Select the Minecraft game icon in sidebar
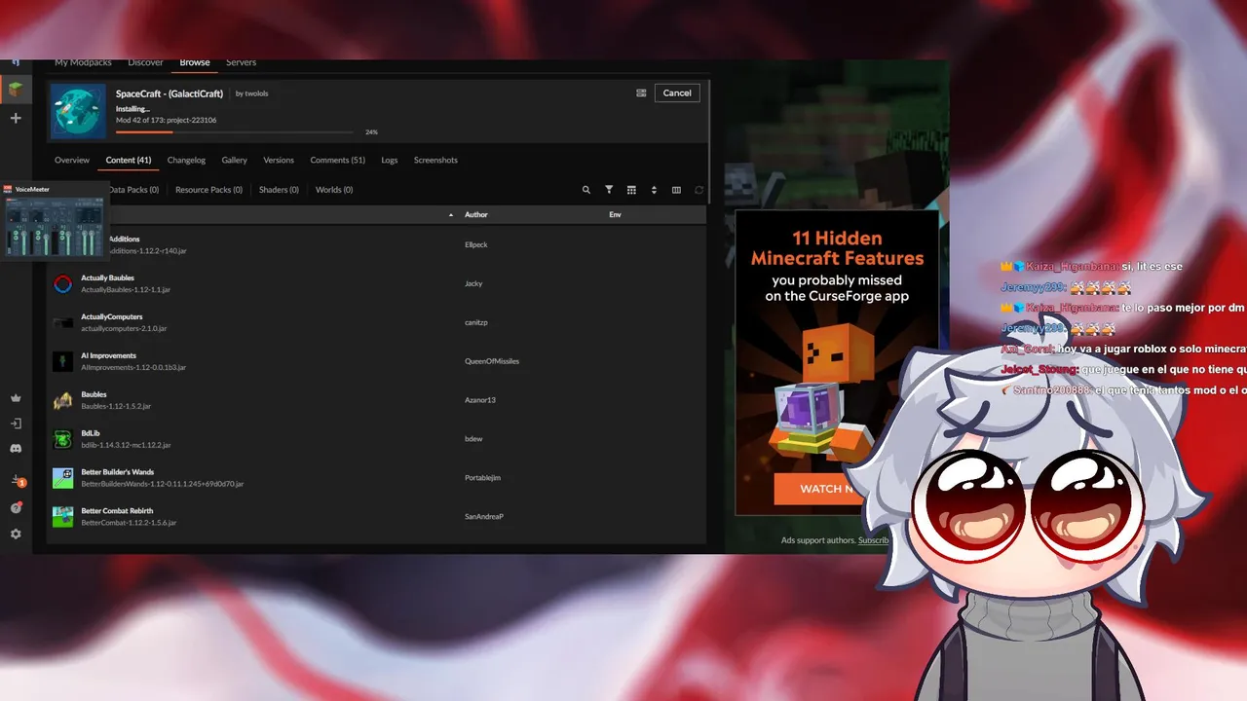This screenshot has height=701, width=1247. 16,91
